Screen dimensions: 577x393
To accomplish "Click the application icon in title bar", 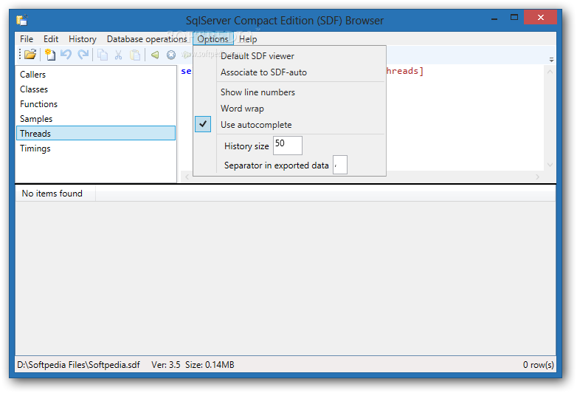I will pos(22,20).
